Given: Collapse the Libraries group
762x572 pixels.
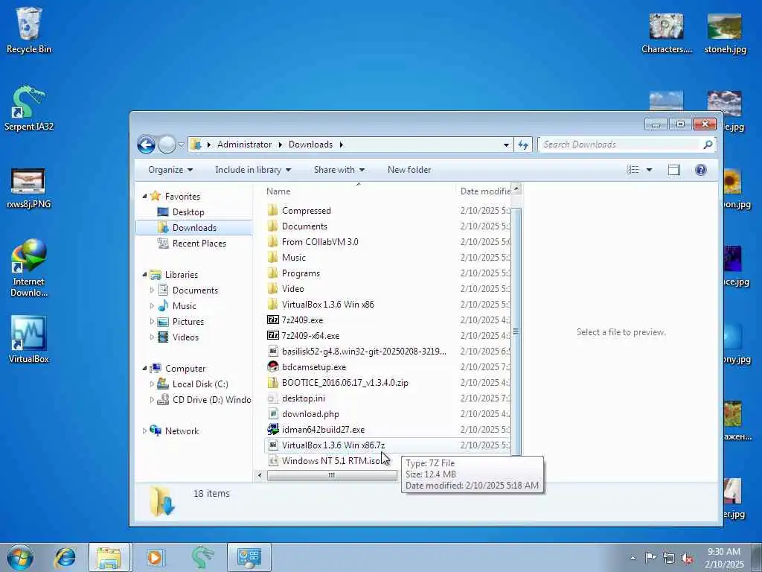Looking at the screenshot, I should coord(144,274).
